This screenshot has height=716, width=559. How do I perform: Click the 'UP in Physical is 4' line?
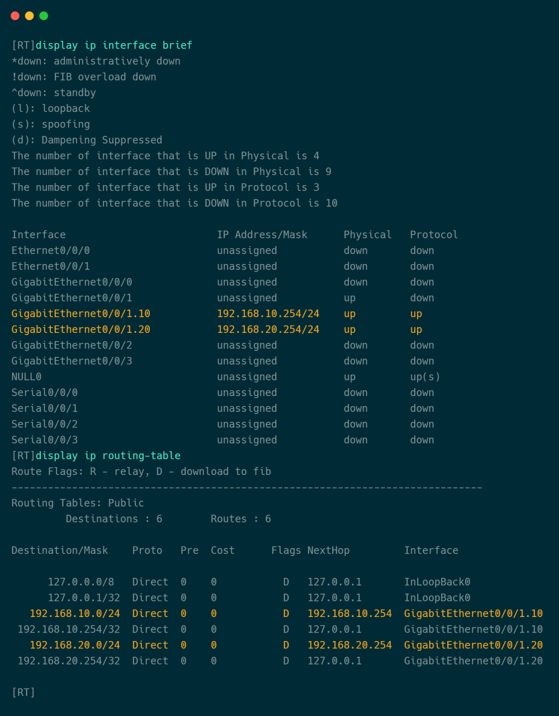(x=165, y=156)
